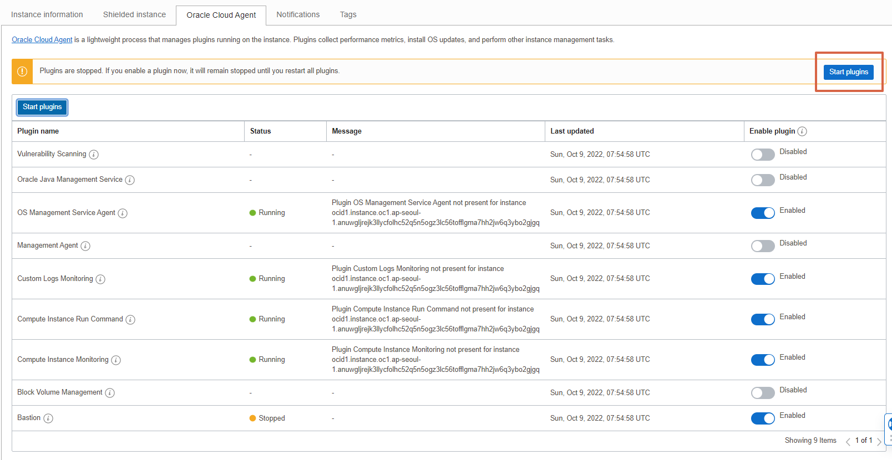Switch to Instance information tab
The height and width of the screenshot is (460, 892).
[x=47, y=14]
